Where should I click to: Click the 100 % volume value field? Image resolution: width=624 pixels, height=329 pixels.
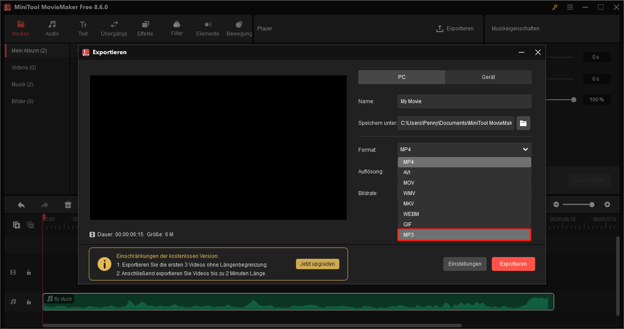tap(597, 100)
